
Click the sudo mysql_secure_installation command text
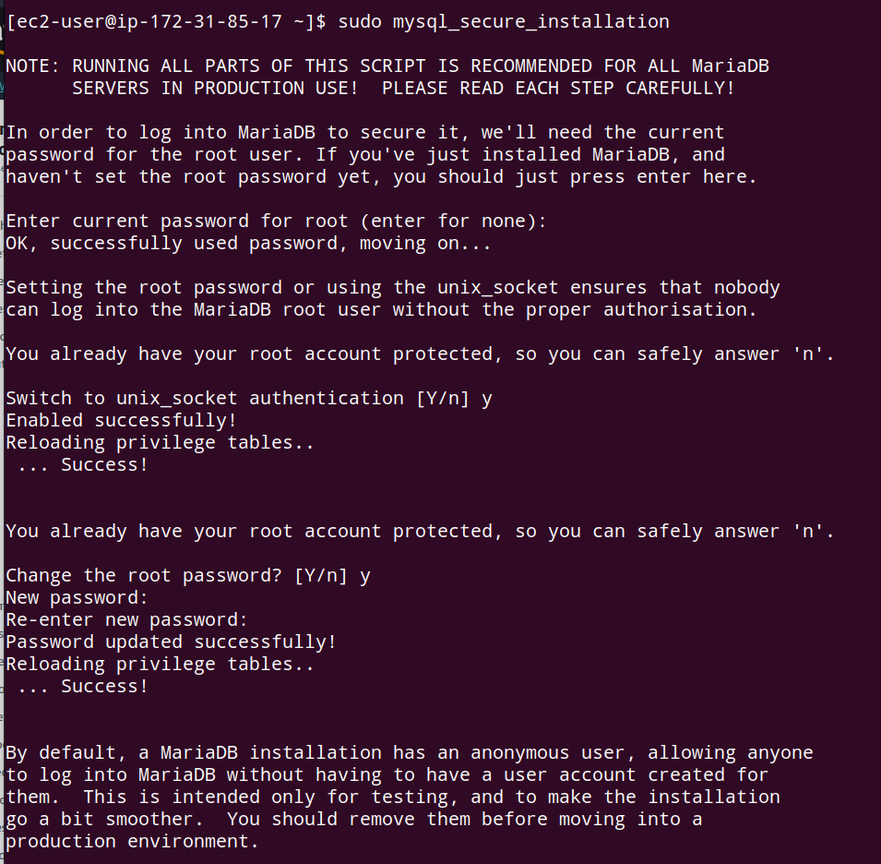(504, 22)
